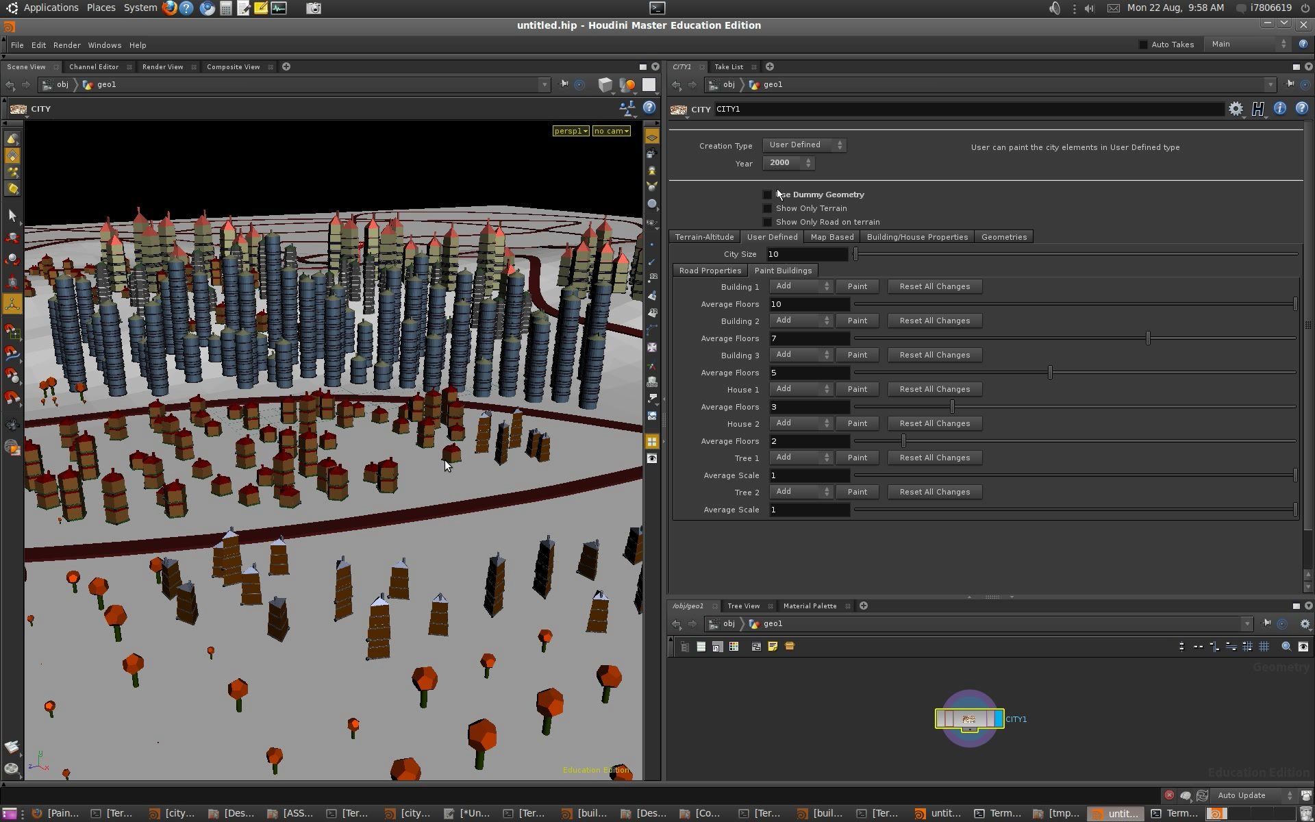The image size is (1315, 822).
Task: Open the Auto Update mode dropdown
Action: (1254, 795)
